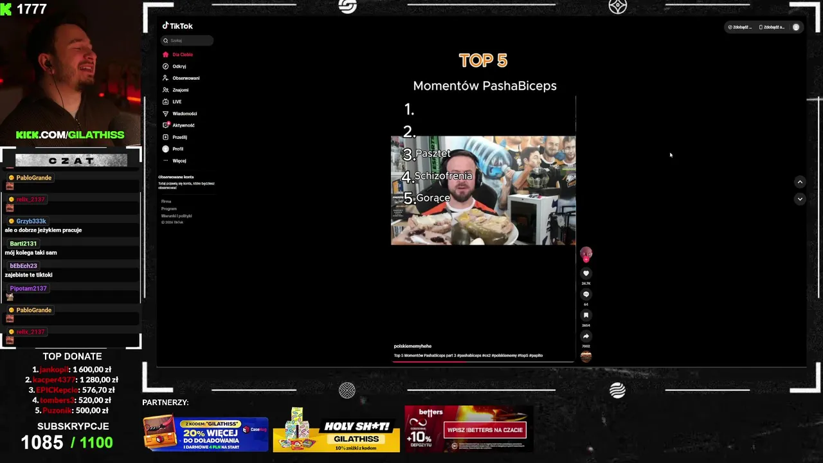Open Warunki i polityki link
823x463 pixels.
[x=176, y=215]
